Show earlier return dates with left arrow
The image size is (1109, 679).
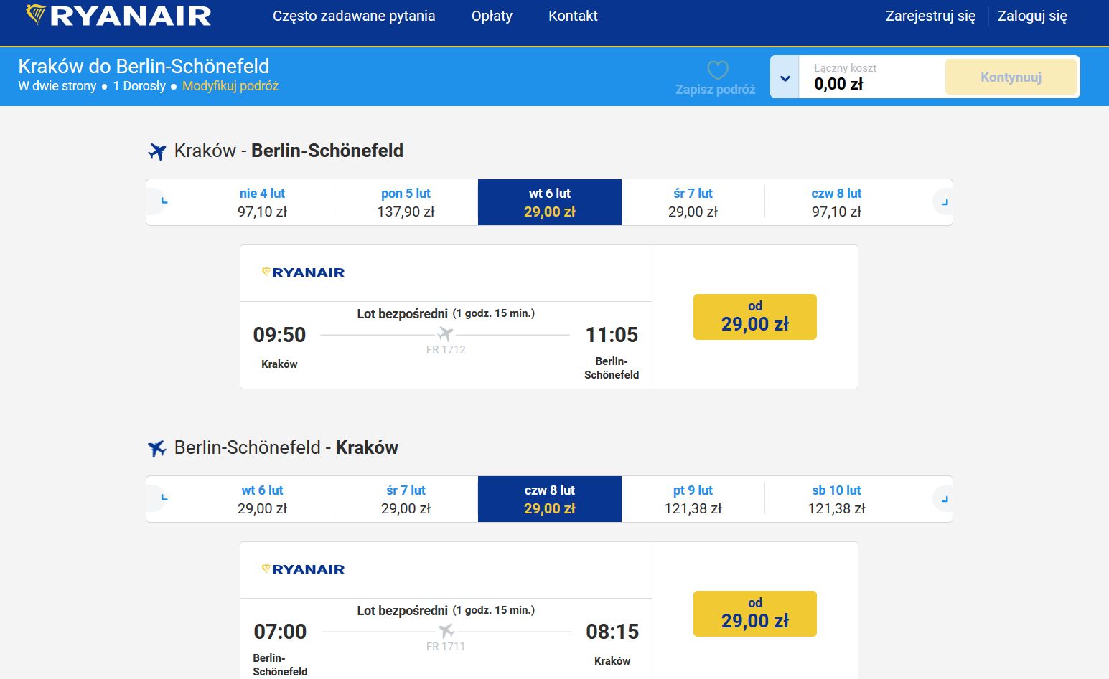pos(161,498)
